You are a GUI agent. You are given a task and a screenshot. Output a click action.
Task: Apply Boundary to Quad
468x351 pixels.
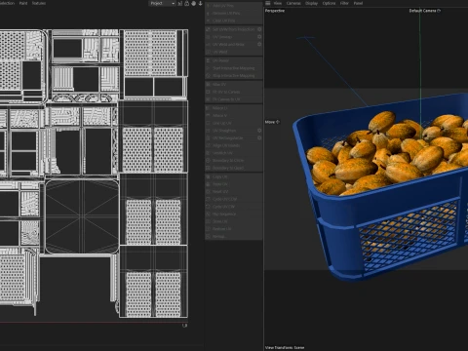tap(233, 168)
